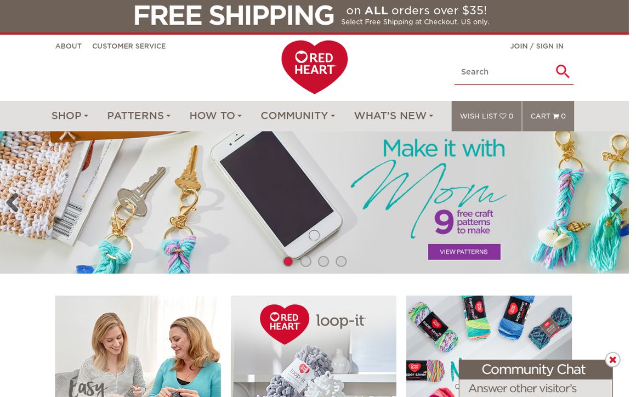Expand the SHOP dropdown menu
Viewport: 636px width, 397px height.
(70, 116)
